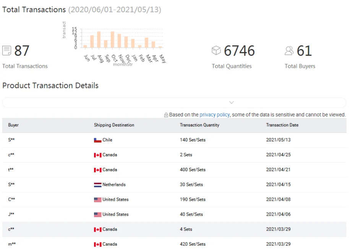The image size is (352, 249).
Task: Click the Chile flag icon
Action: click(97, 140)
